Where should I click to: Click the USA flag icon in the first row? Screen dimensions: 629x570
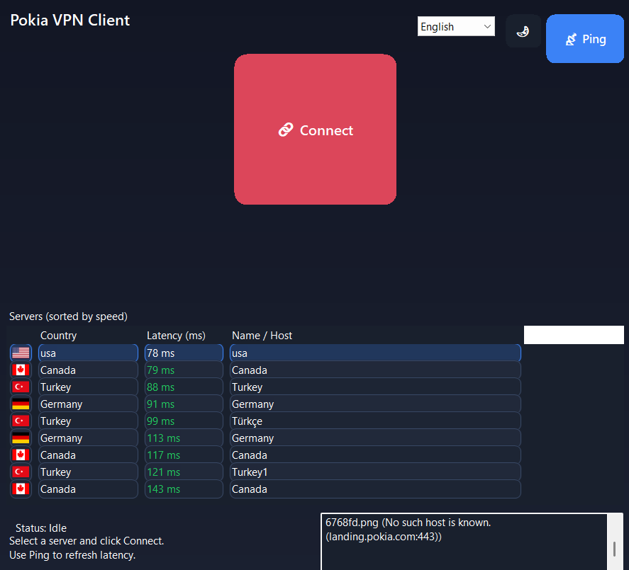click(x=21, y=353)
